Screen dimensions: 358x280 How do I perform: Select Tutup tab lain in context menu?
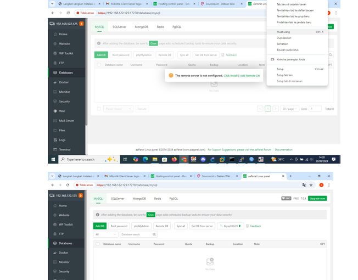[x=297, y=75]
